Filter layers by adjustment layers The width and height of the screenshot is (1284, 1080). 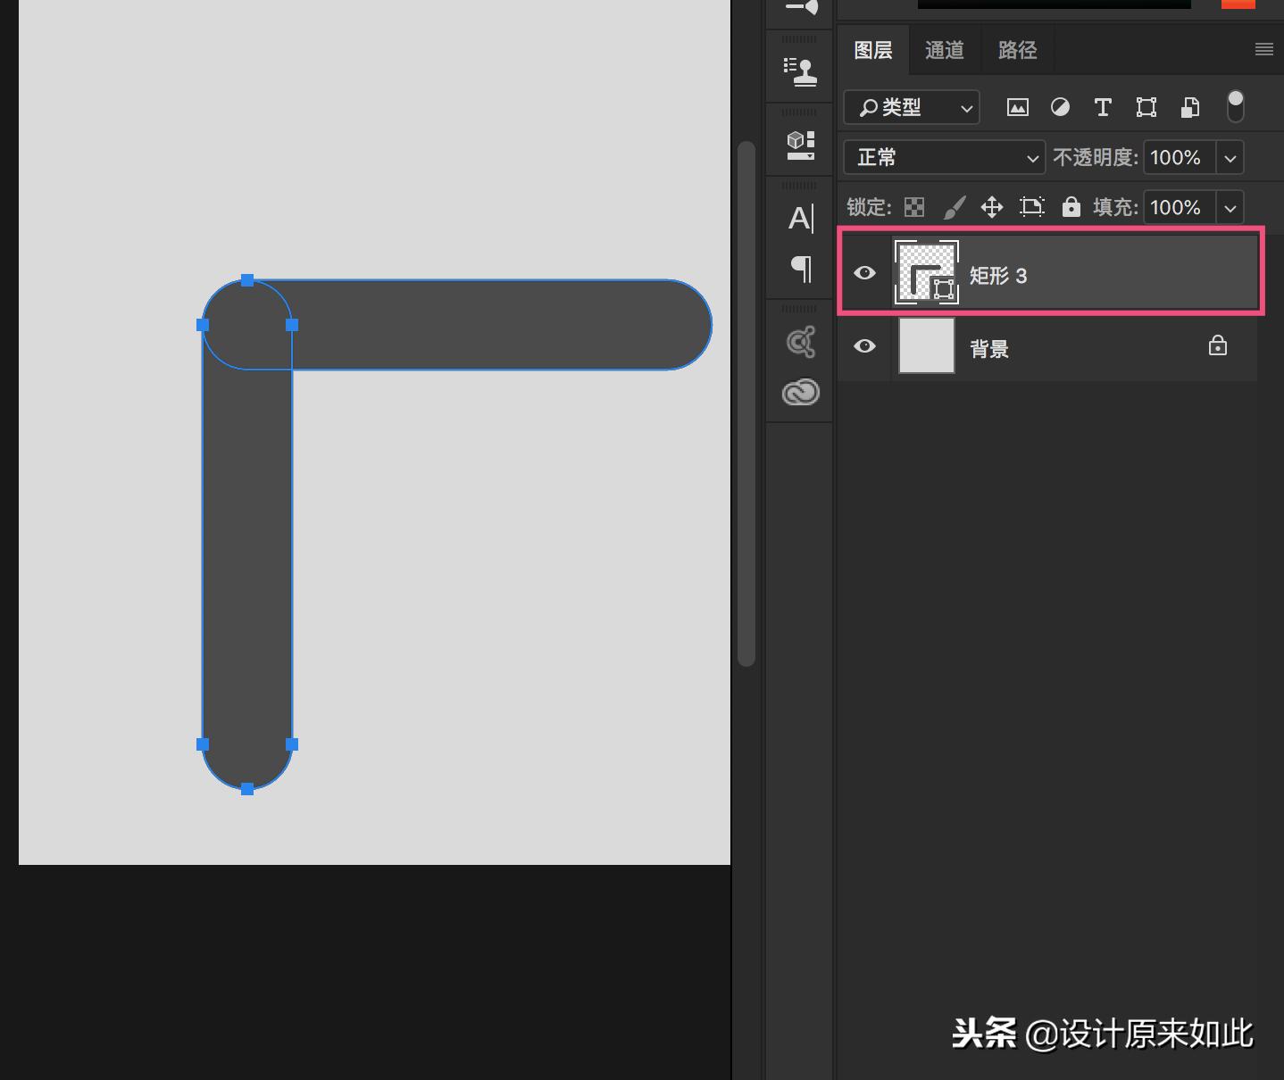pyautogui.click(x=1060, y=107)
